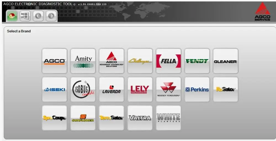276x141 pixels.
Task: Select the ISOBUS inside tile
Action: tap(83, 90)
